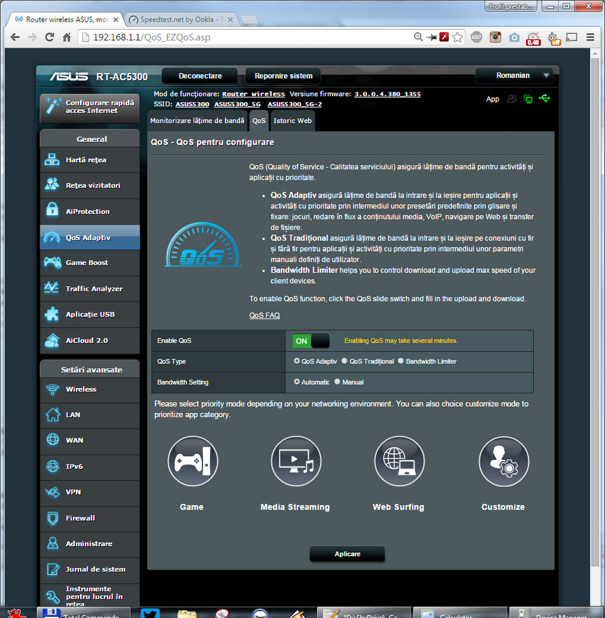Select the Game priority mode icon
The image size is (605, 618).
[192, 462]
